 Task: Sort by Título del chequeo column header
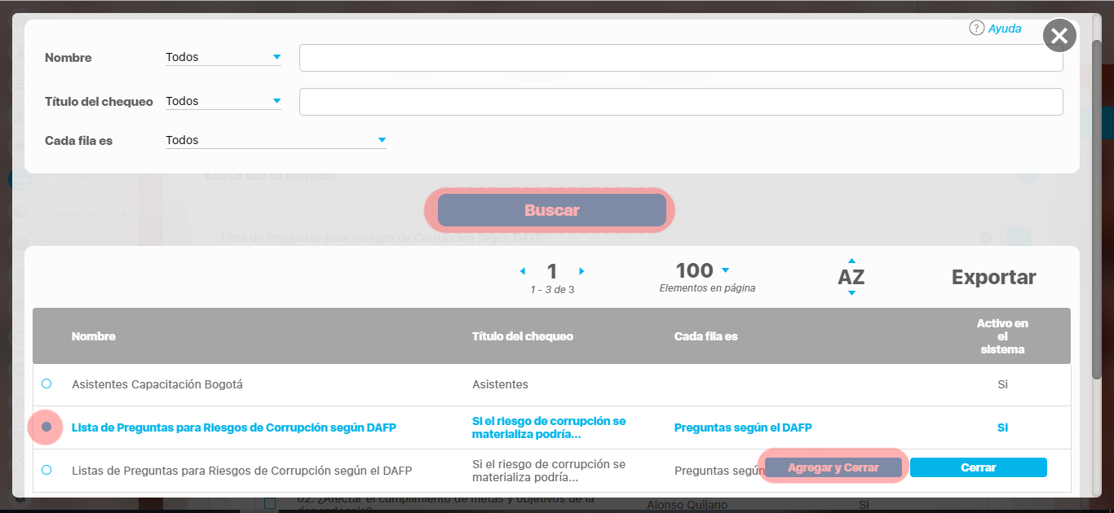pos(522,336)
